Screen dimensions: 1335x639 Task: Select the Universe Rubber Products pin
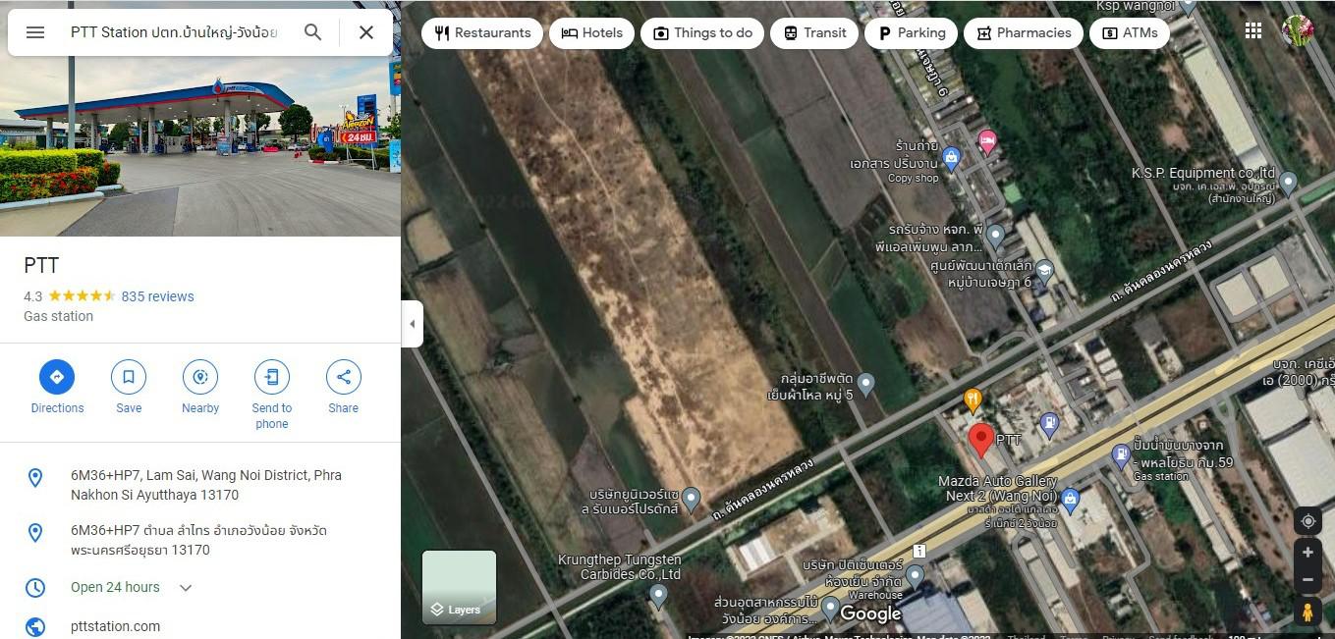pyautogui.click(x=691, y=500)
